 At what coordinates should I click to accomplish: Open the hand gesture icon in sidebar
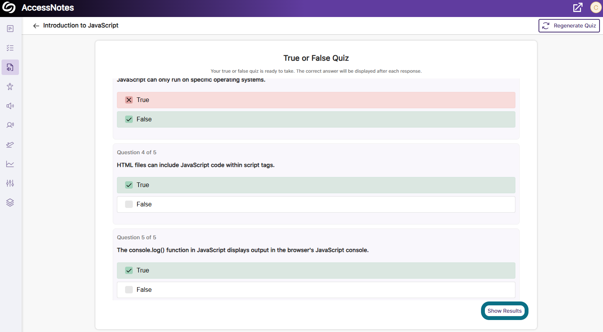pos(10,145)
